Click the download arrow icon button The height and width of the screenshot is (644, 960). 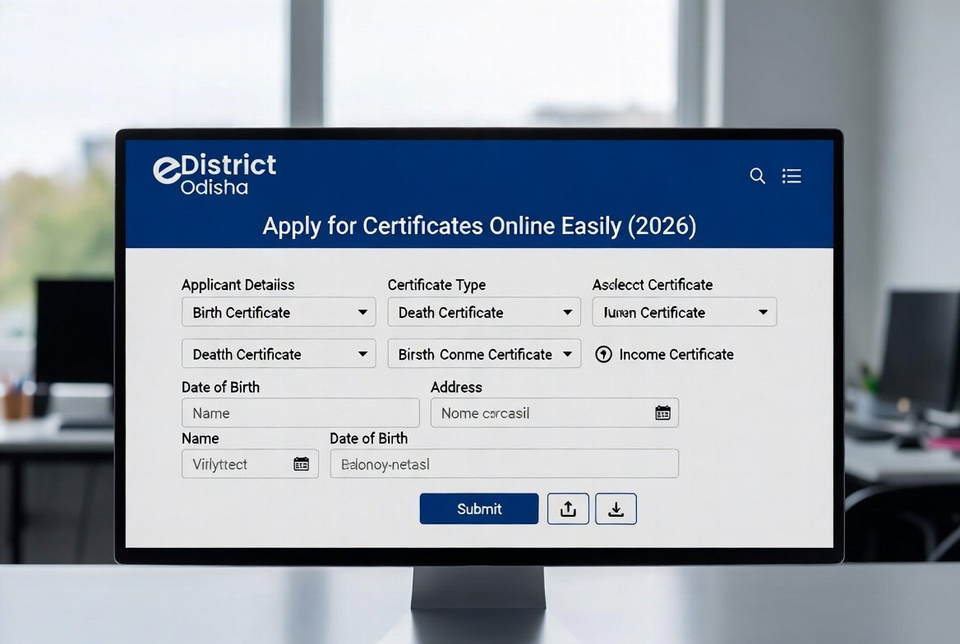(x=616, y=509)
